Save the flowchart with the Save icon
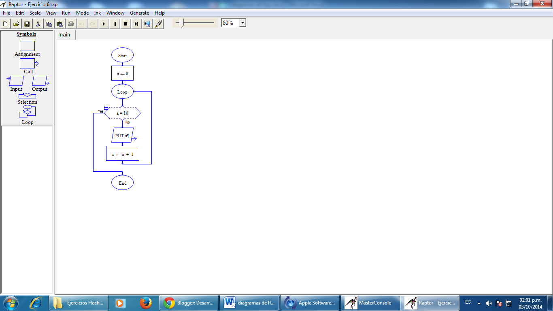Screen dimensions: 553x311 point(26,23)
